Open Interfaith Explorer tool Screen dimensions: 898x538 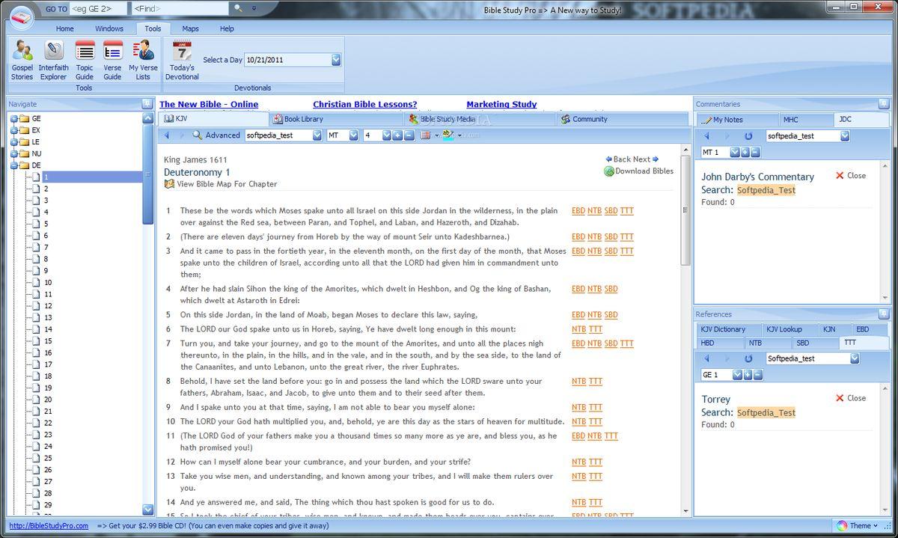54,60
